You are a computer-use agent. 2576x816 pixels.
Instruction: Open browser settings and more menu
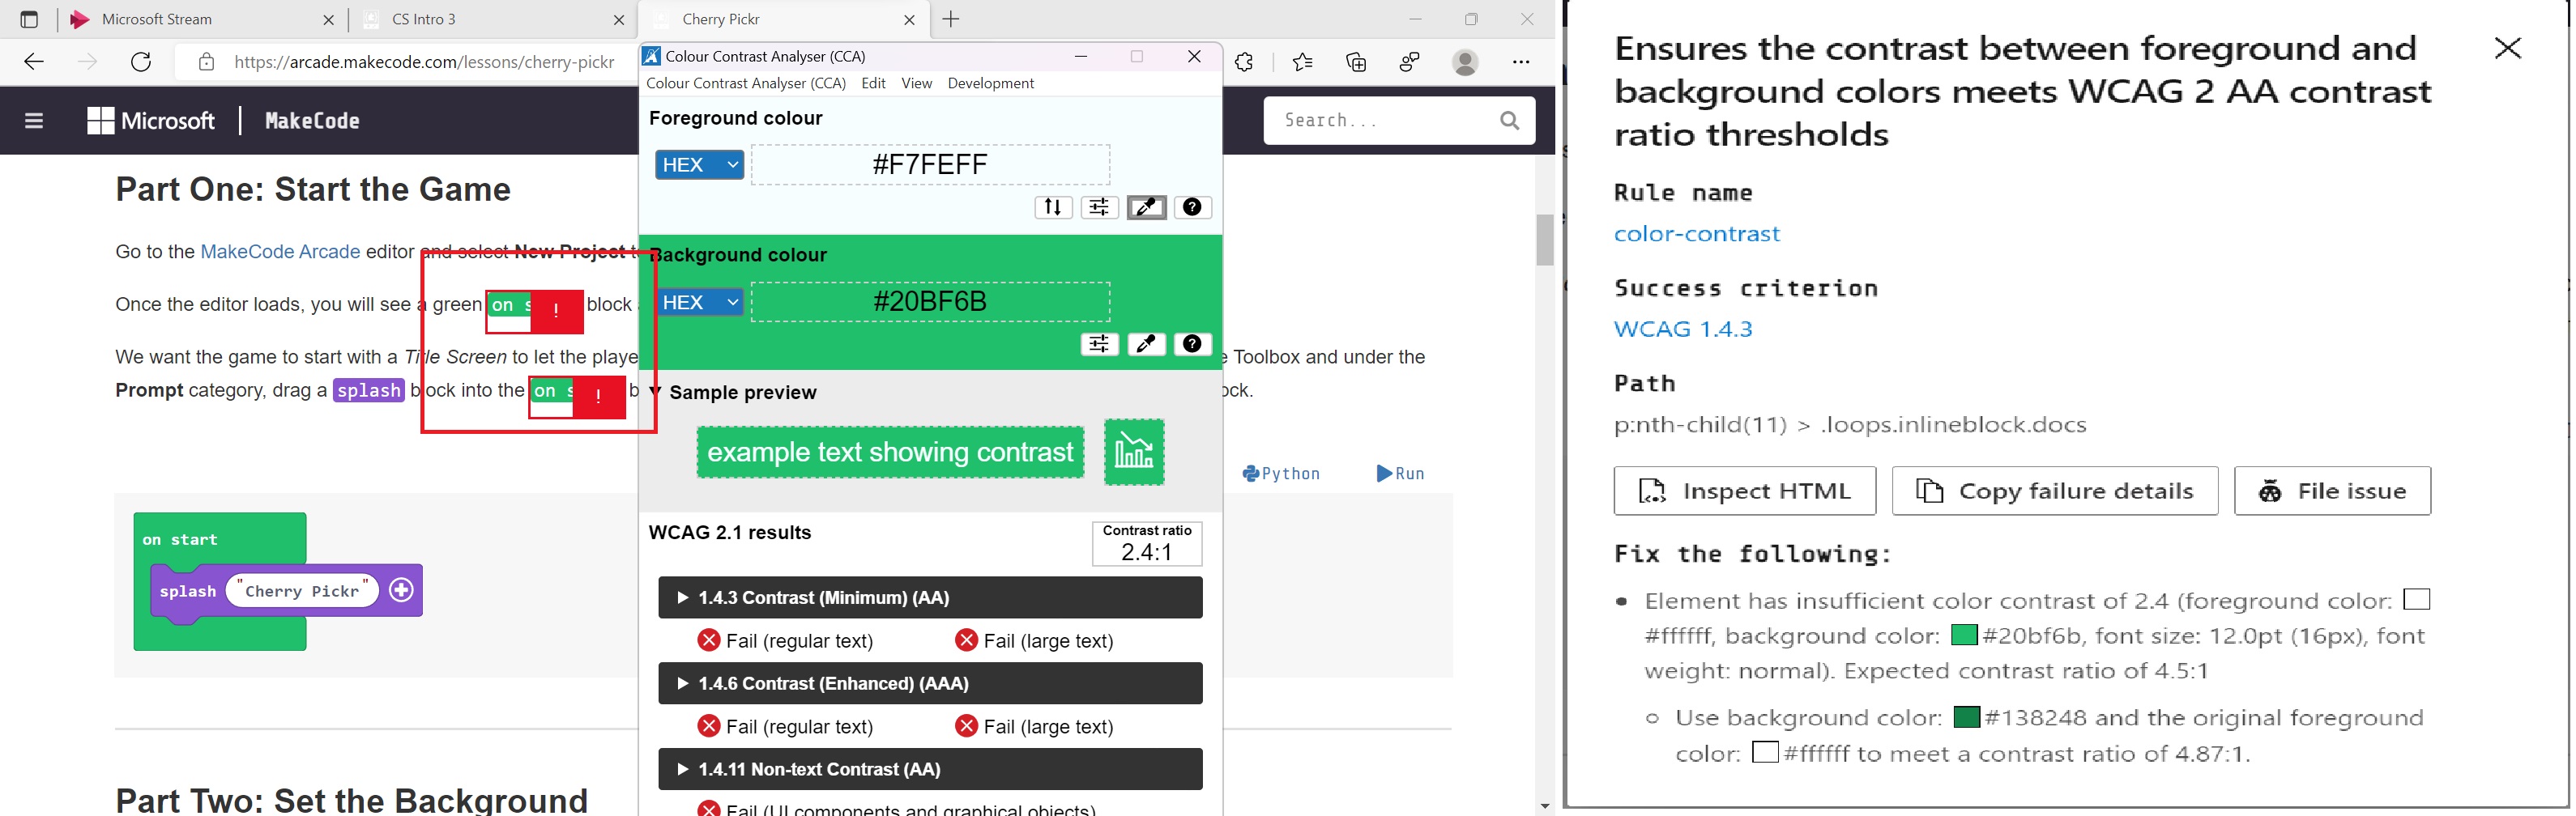coord(1521,62)
